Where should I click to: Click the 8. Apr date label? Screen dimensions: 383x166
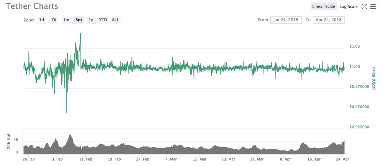click(x=285, y=159)
